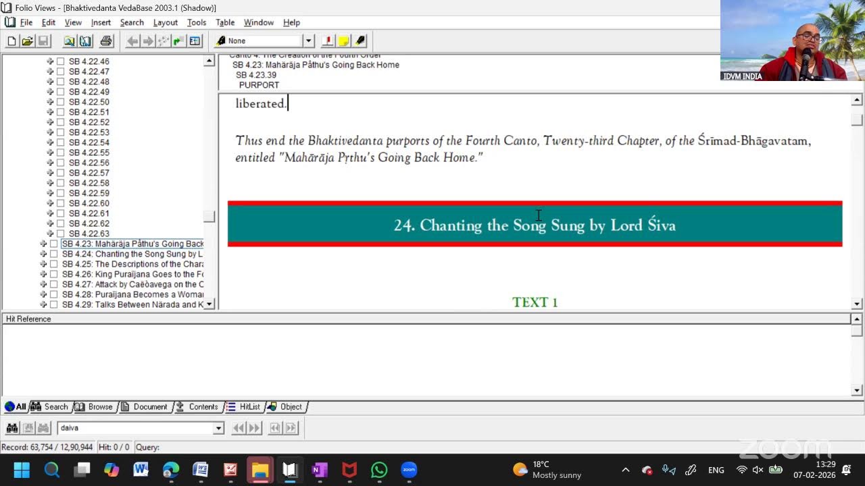
Task: Select the SB 4.22.55 tree entry
Action: click(89, 153)
